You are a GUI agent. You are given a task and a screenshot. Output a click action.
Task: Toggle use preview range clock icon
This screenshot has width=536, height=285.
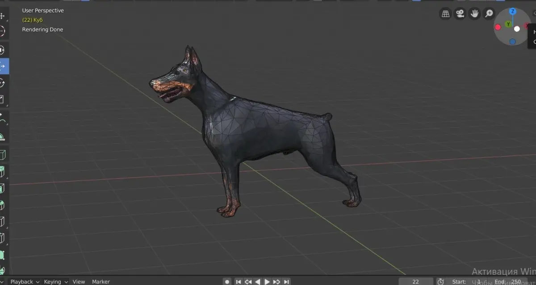click(440, 281)
